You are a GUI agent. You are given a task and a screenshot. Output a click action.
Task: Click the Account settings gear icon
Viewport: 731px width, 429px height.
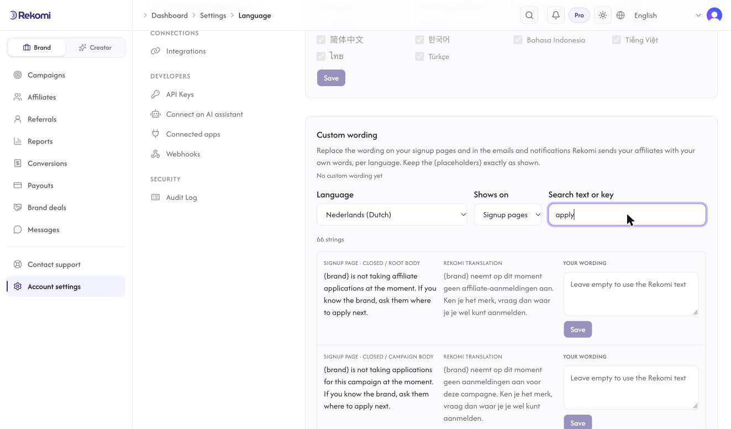pyautogui.click(x=18, y=287)
